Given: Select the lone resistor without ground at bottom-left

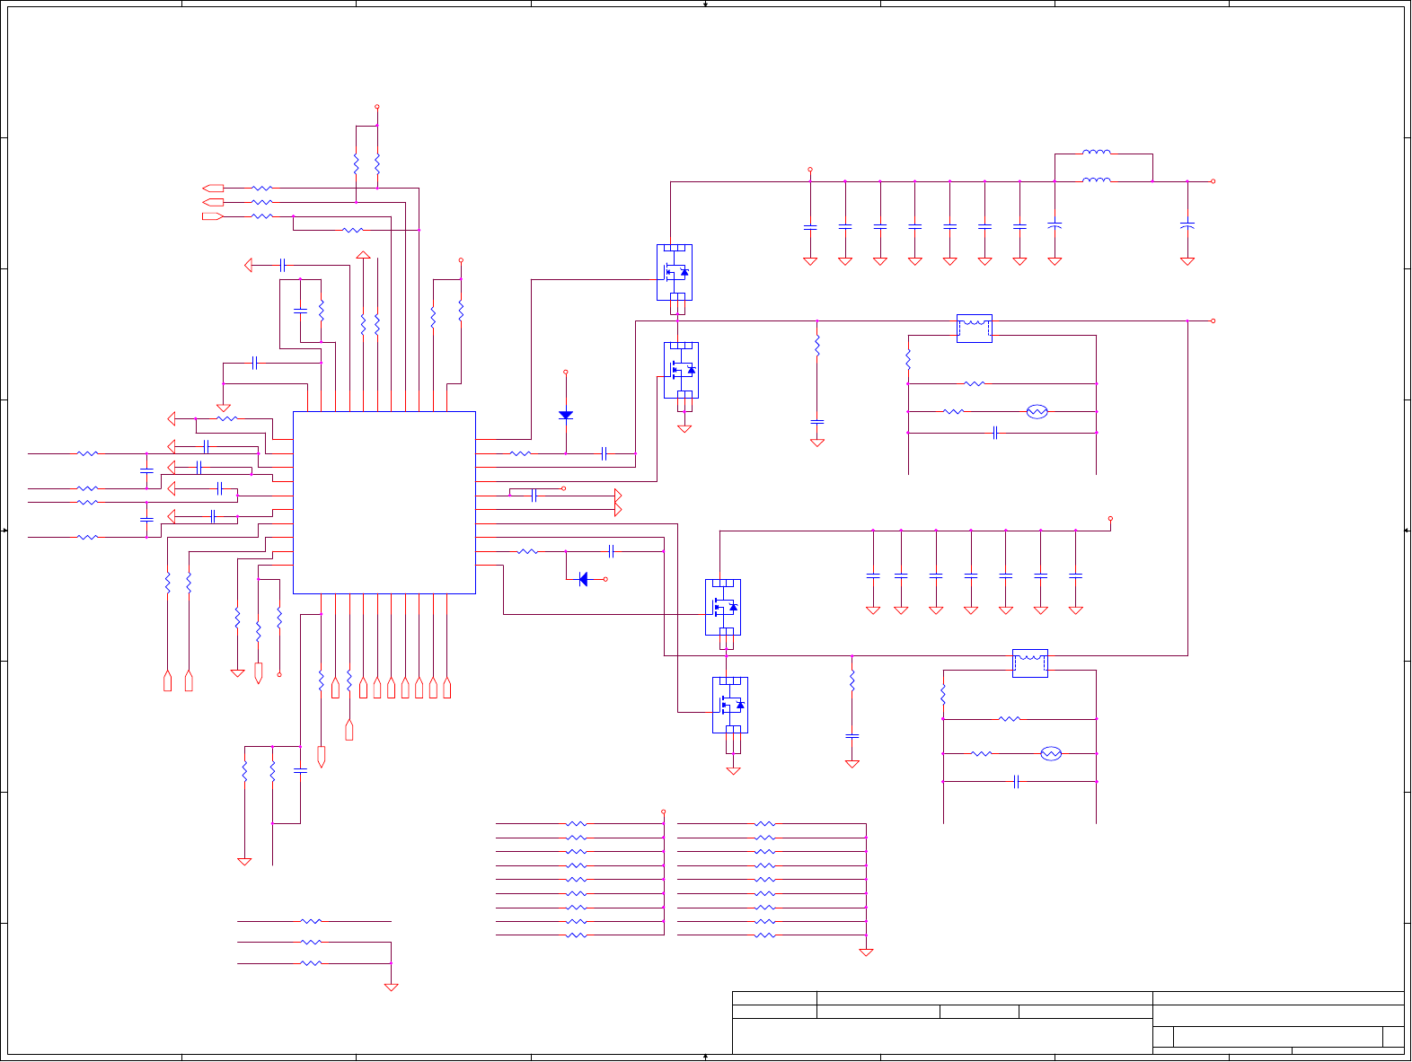Looking at the screenshot, I should (311, 921).
